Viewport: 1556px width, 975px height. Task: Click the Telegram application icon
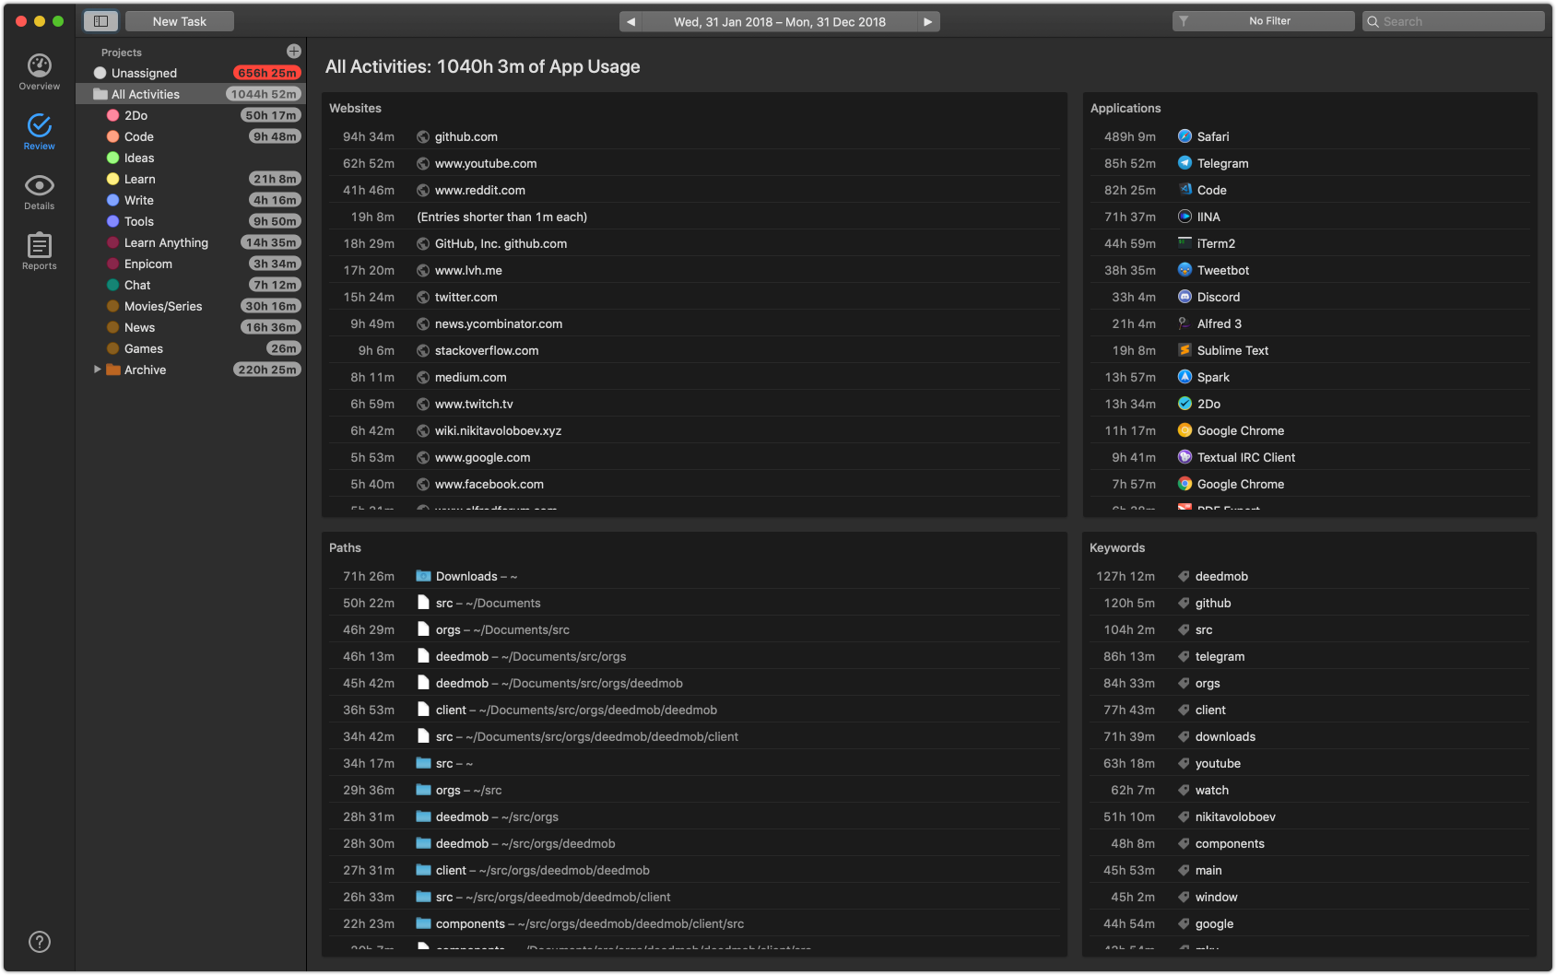[x=1185, y=163]
